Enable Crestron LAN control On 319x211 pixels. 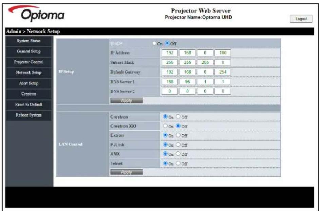point(165,117)
